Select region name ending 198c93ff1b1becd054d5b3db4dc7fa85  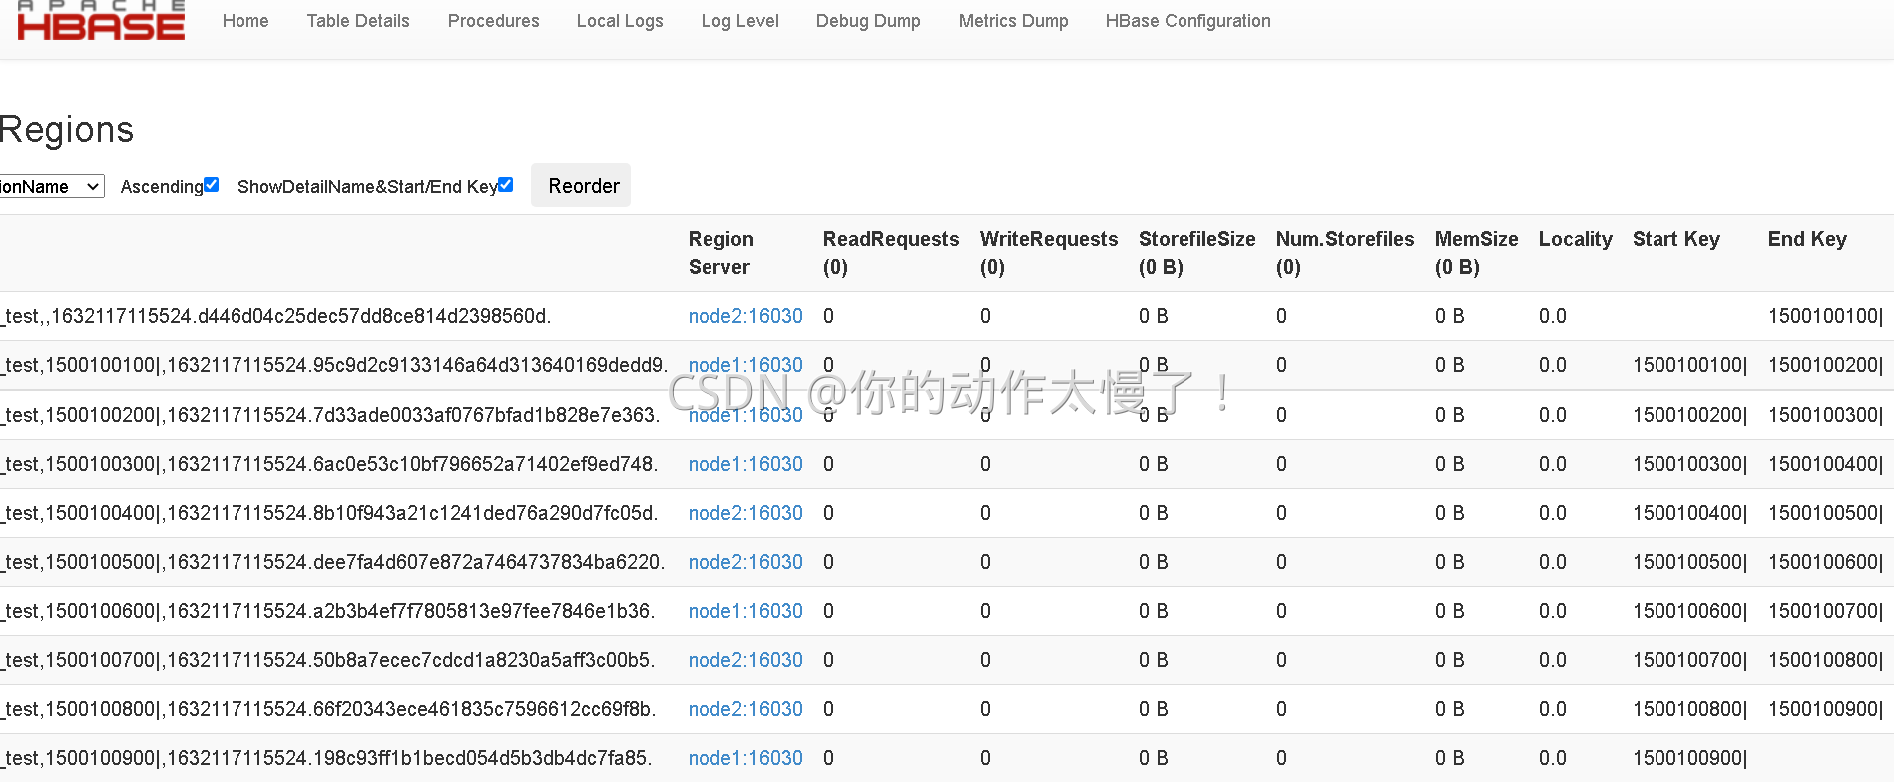(325, 758)
